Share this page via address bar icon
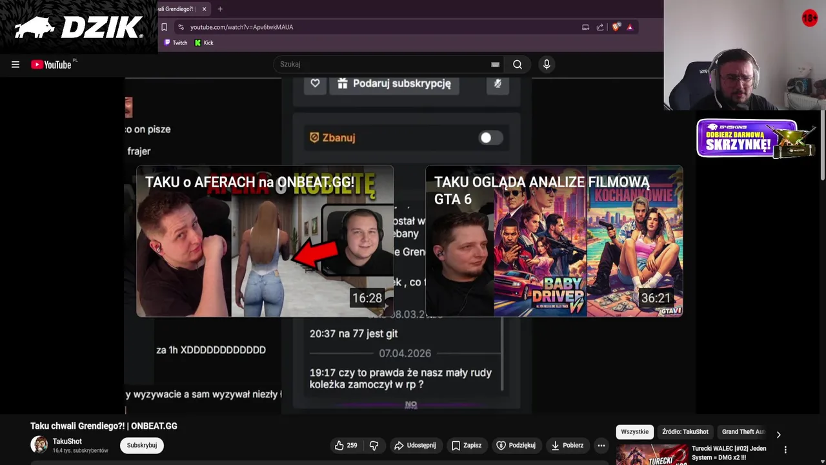The height and width of the screenshot is (465, 826). [x=600, y=27]
